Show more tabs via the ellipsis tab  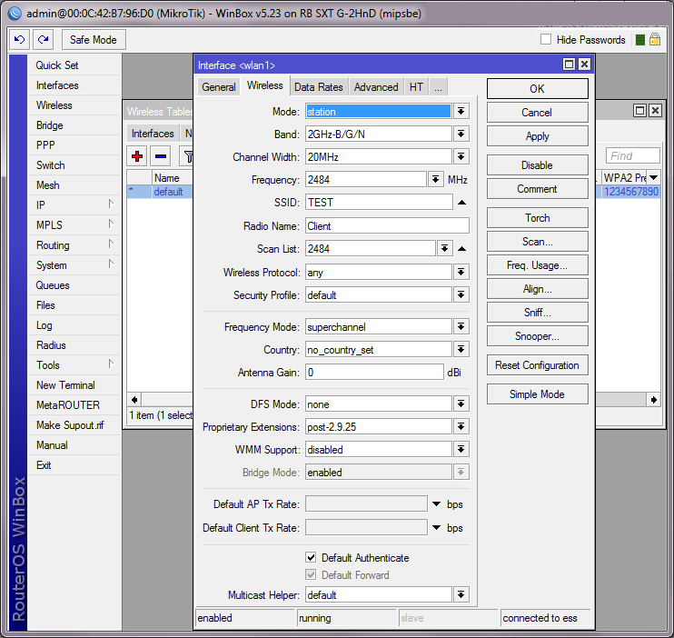pyautogui.click(x=438, y=87)
